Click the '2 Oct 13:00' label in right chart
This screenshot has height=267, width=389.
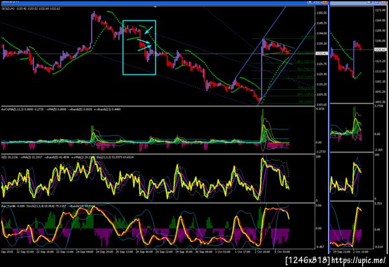point(361,251)
